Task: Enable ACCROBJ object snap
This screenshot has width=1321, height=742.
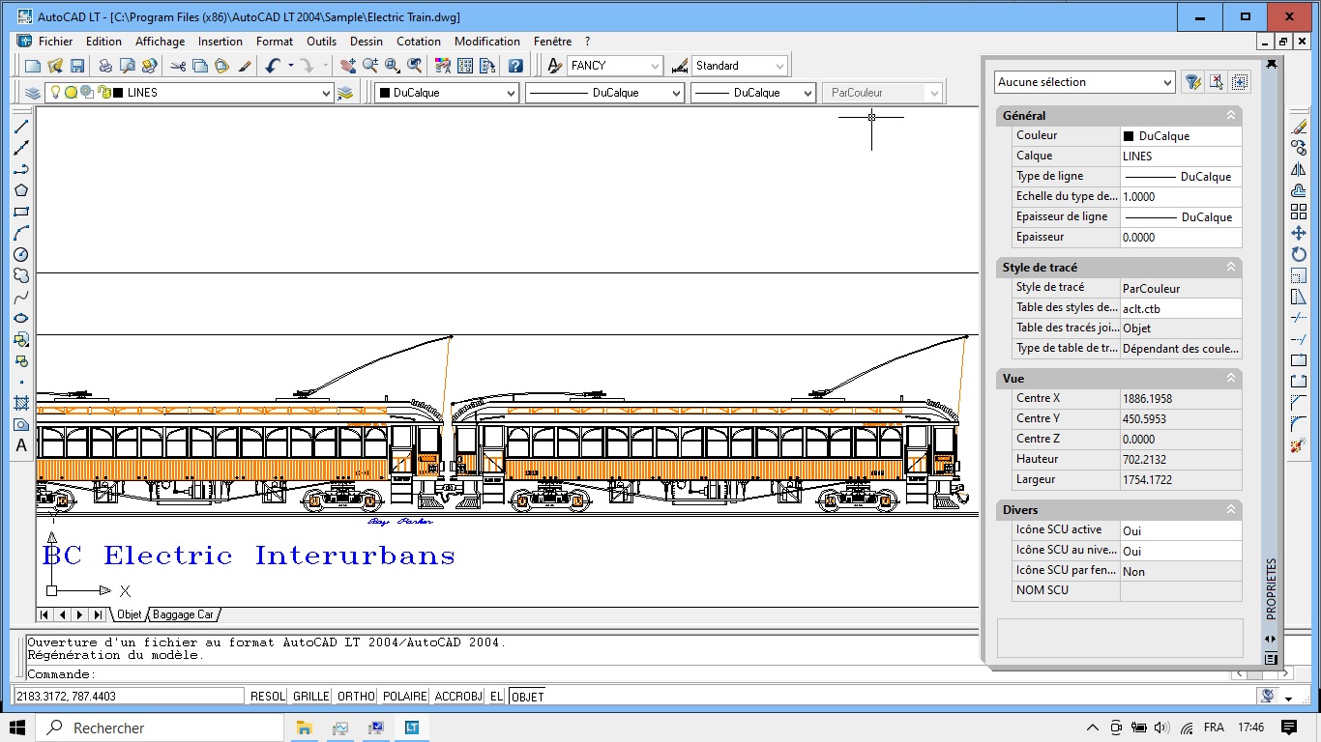Action: pyautogui.click(x=458, y=697)
